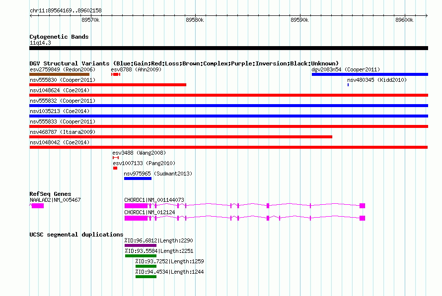
Task: Select the green bar under %ID:94.4534
Action: pyautogui.click(x=146, y=277)
